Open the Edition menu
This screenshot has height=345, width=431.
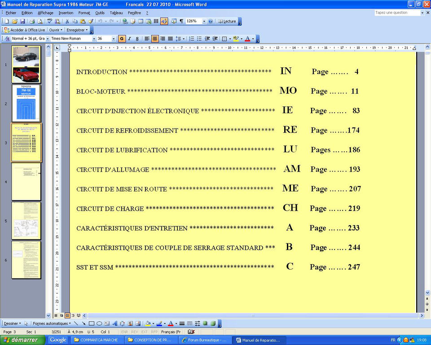[x=26, y=13]
